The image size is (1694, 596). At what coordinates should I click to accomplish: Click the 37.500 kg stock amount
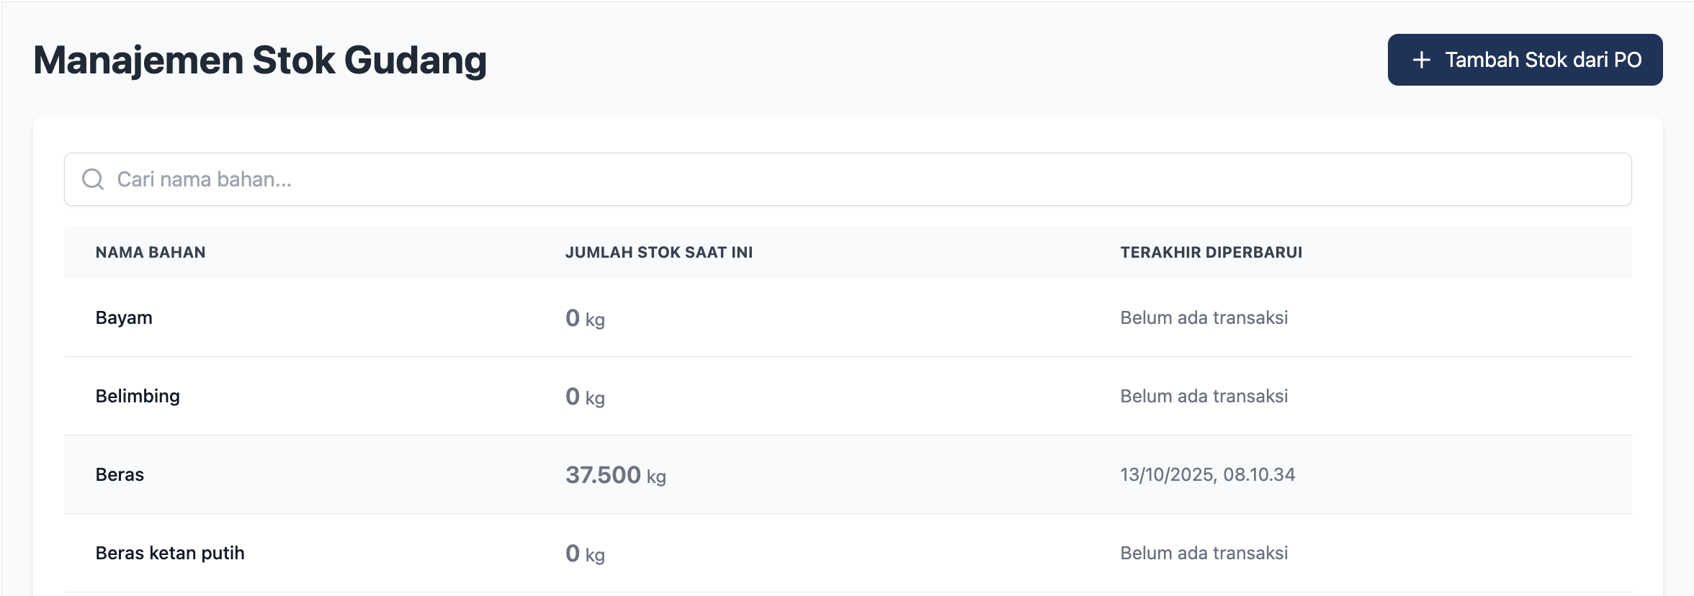615,475
